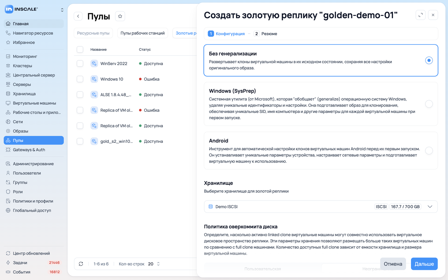448x280 pixels.
Task: Open Центр обновлений in sidebar
Action: point(34,253)
